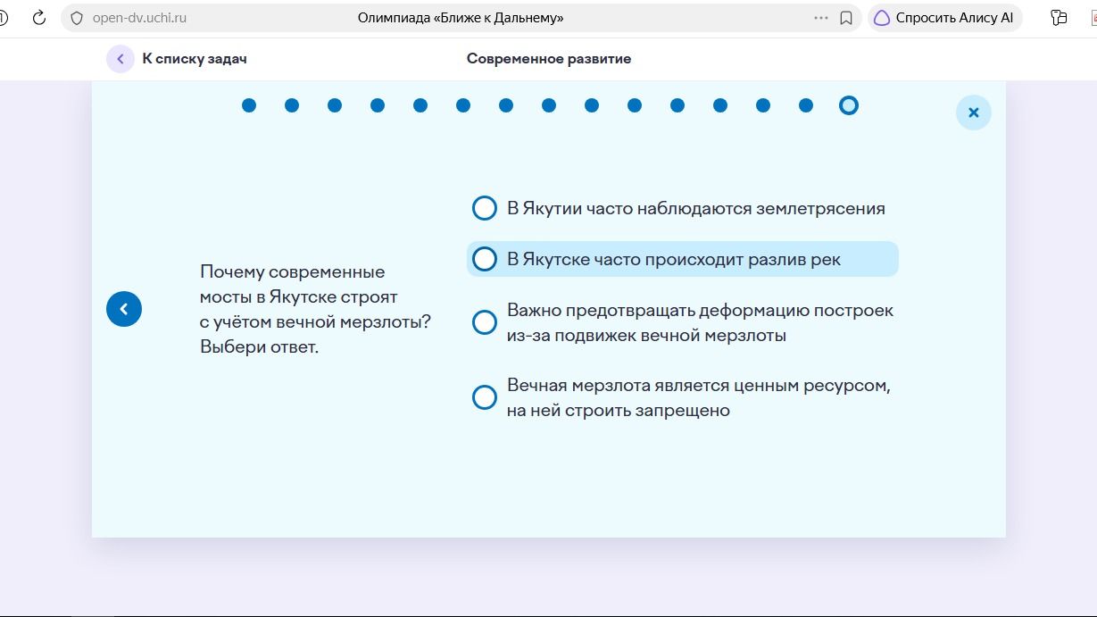Screen dimensions: 1097x617
Task: Jump to the eighth progress dot
Action: click(549, 105)
